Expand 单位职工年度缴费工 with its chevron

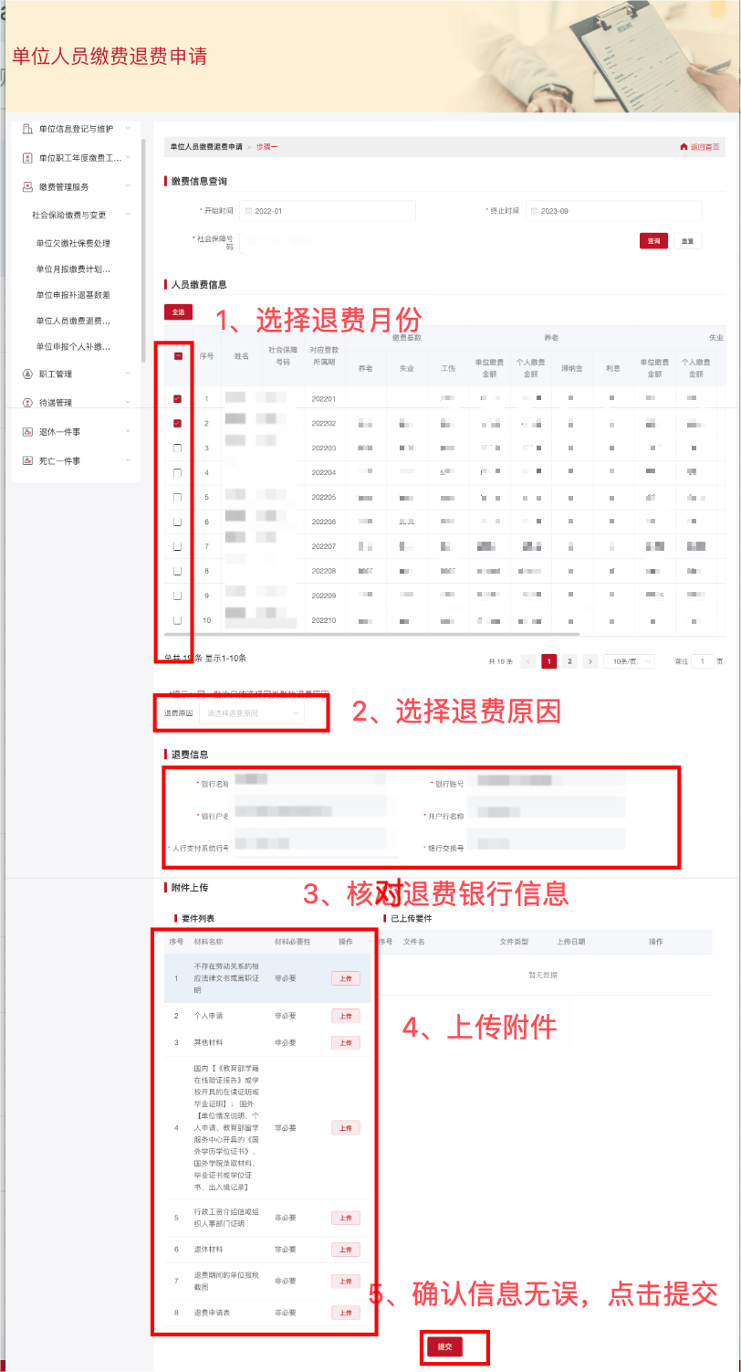[x=128, y=158]
